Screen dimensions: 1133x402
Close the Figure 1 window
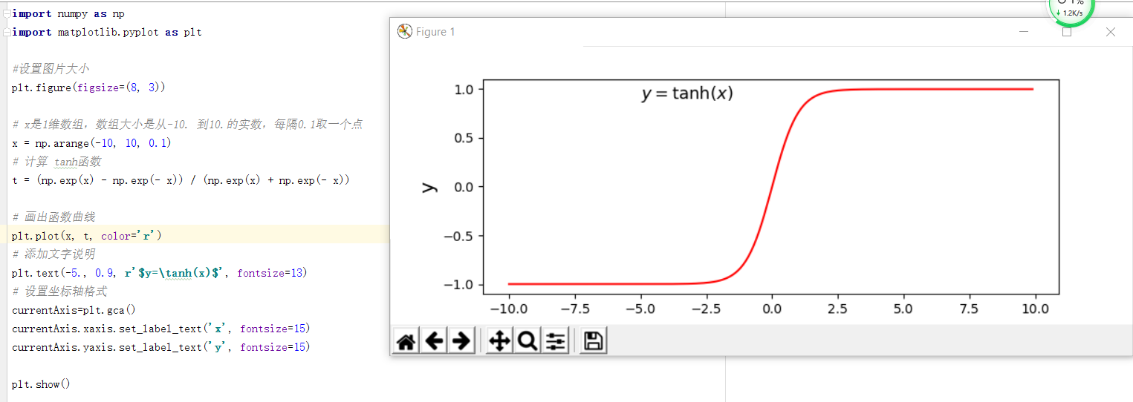(1111, 32)
